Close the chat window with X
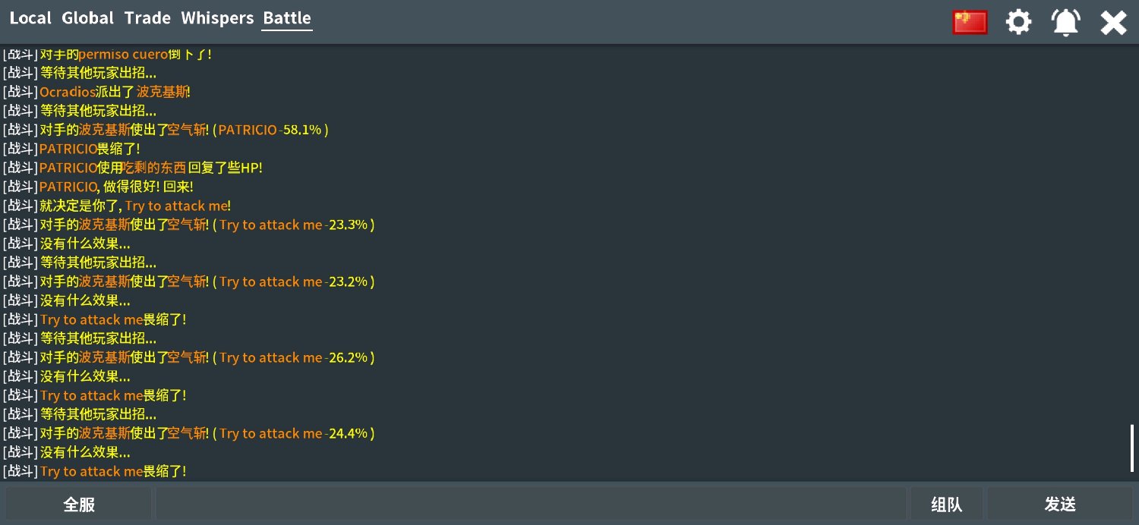This screenshot has height=525, width=1139. 1113,23
